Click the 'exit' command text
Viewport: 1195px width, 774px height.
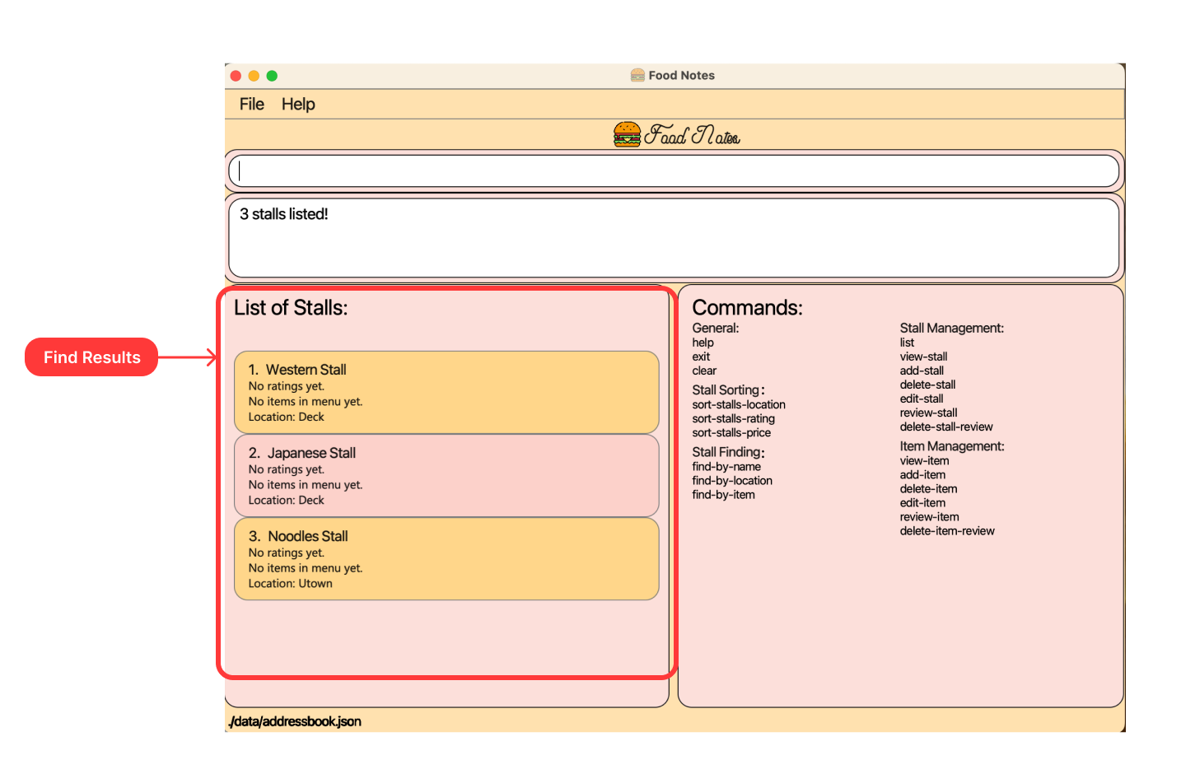click(x=701, y=357)
